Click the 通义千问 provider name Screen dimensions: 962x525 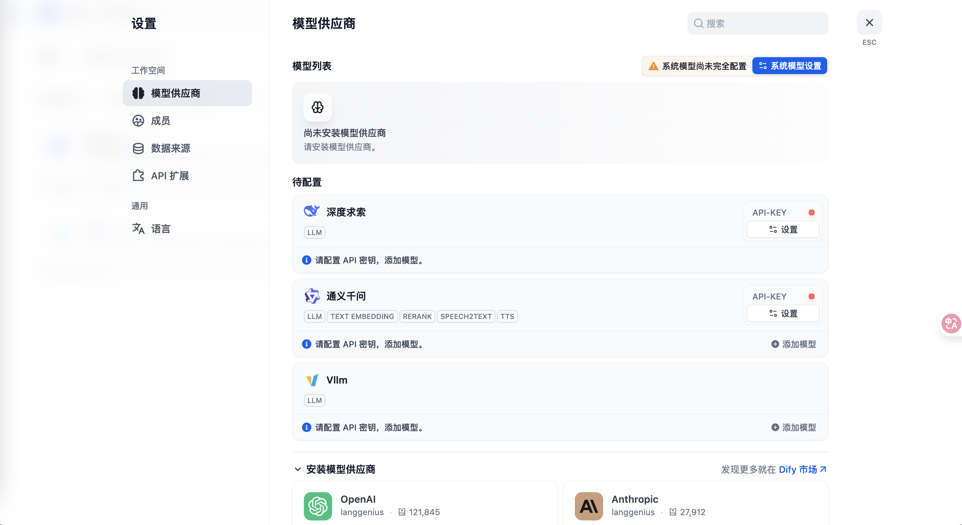tap(346, 296)
